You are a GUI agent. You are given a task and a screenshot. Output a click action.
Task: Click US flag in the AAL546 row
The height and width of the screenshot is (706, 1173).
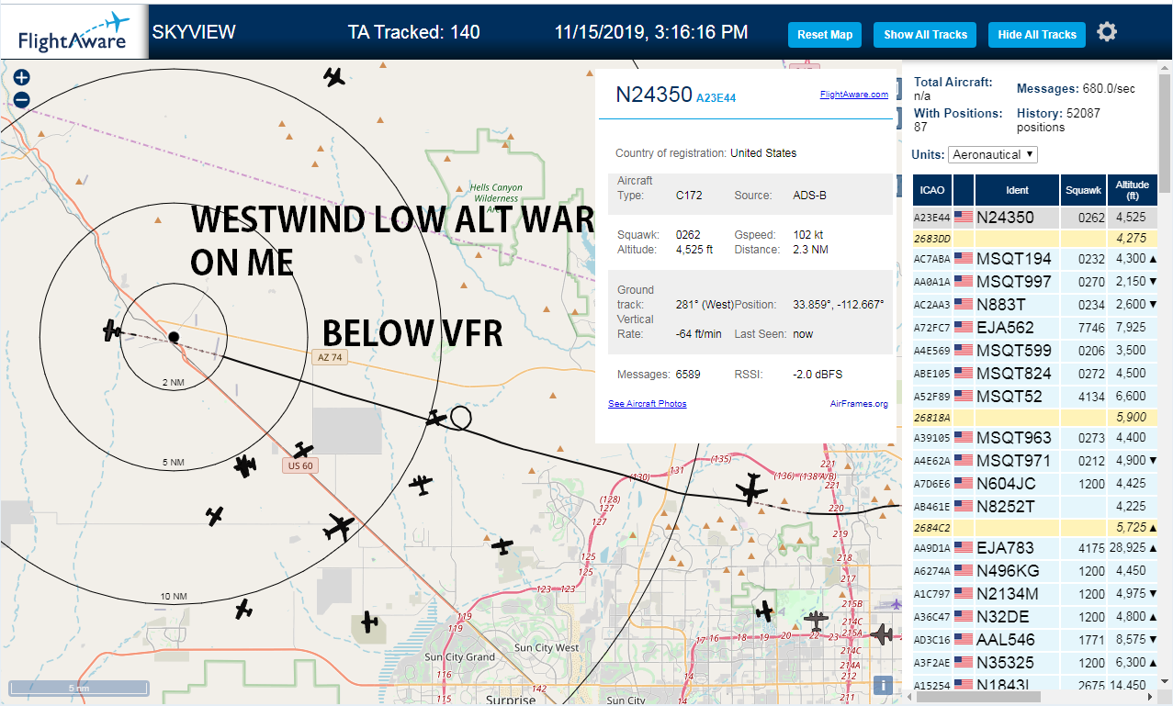(964, 639)
